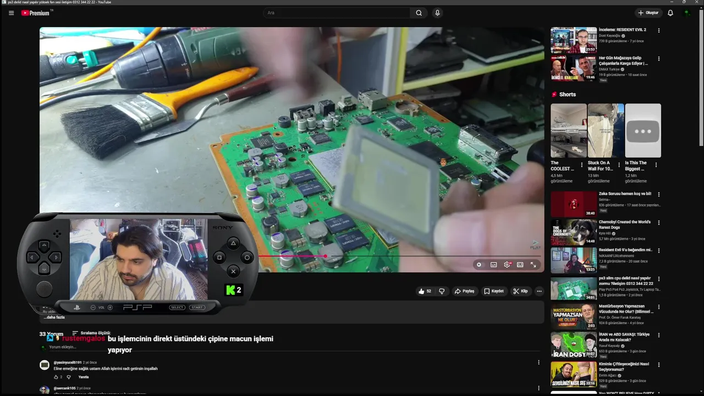Image resolution: width=704 pixels, height=396 pixels.
Task: Click Paylaş share button
Action: pos(464,291)
